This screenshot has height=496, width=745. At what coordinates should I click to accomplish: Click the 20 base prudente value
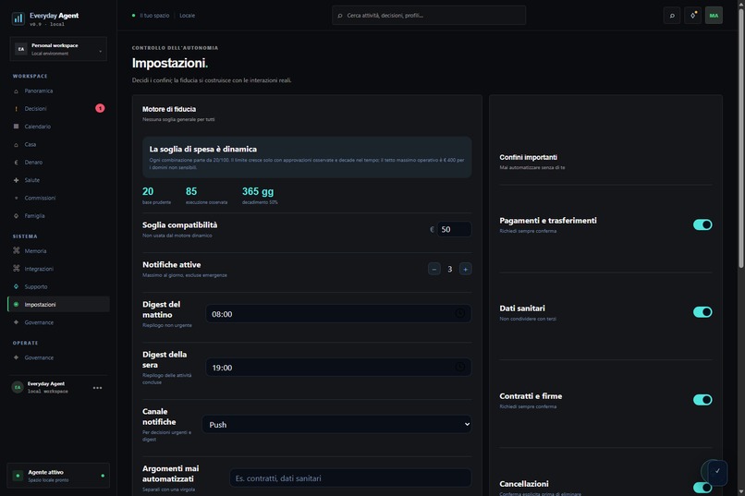[148, 191]
